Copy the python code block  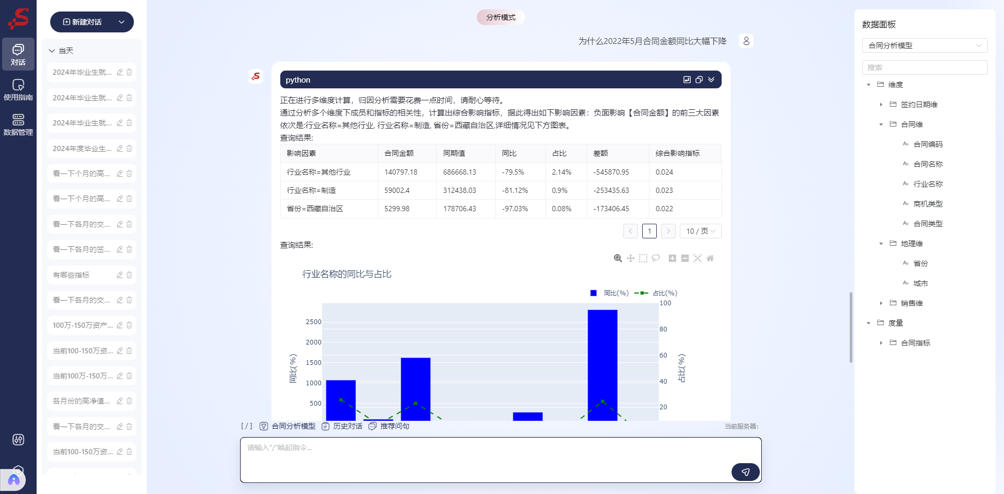tap(699, 79)
